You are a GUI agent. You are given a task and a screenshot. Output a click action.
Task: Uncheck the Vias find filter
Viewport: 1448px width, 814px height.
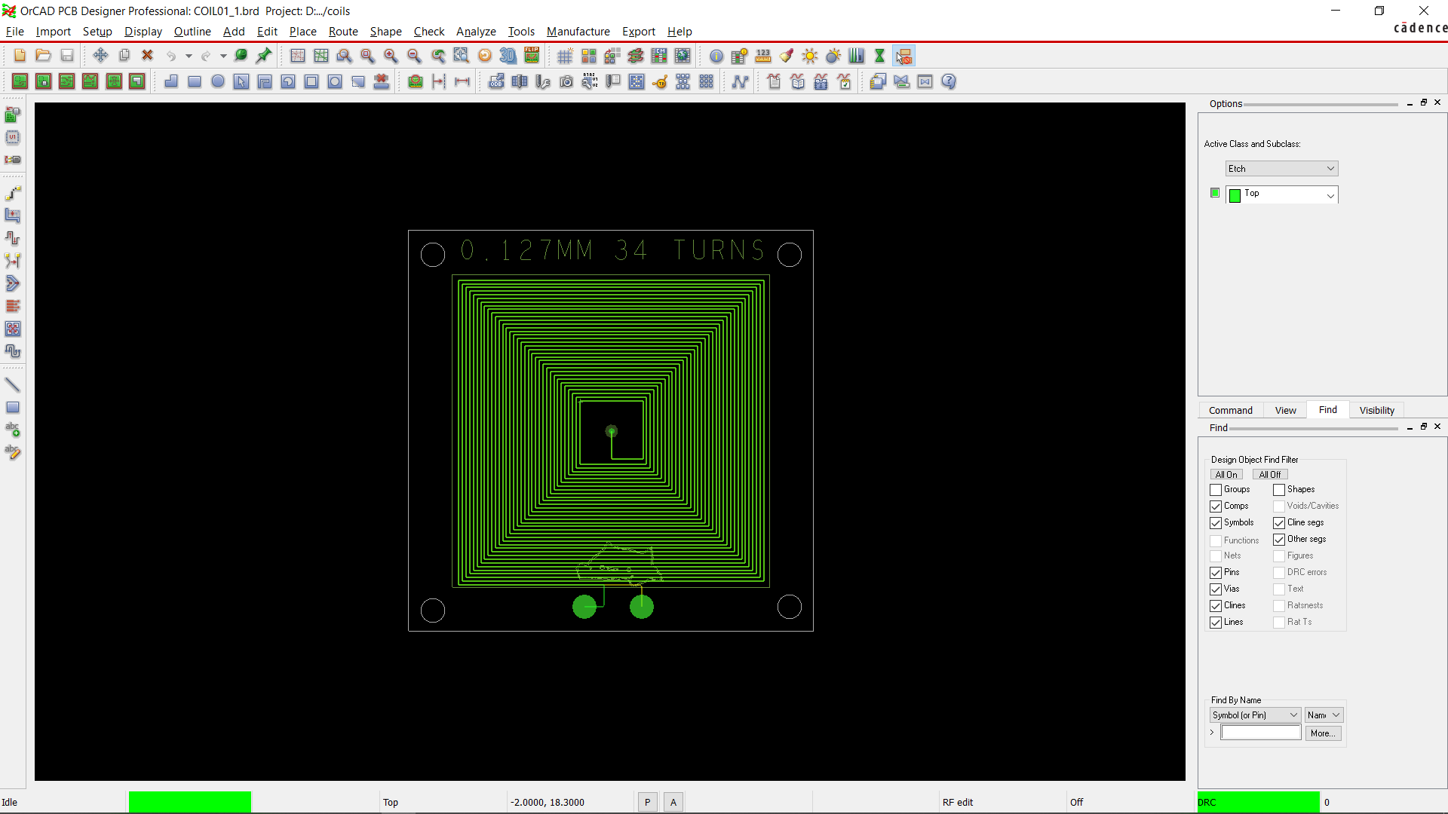[1215, 589]
